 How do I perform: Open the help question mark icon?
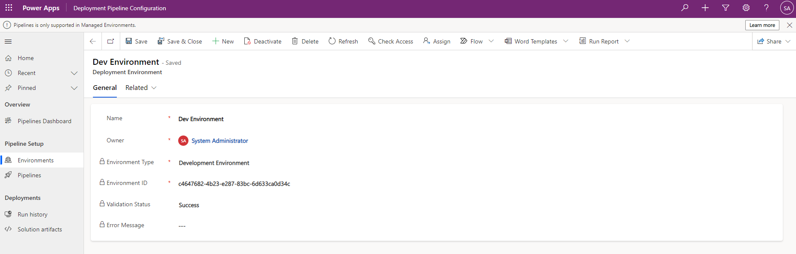(x=766, y=8)
